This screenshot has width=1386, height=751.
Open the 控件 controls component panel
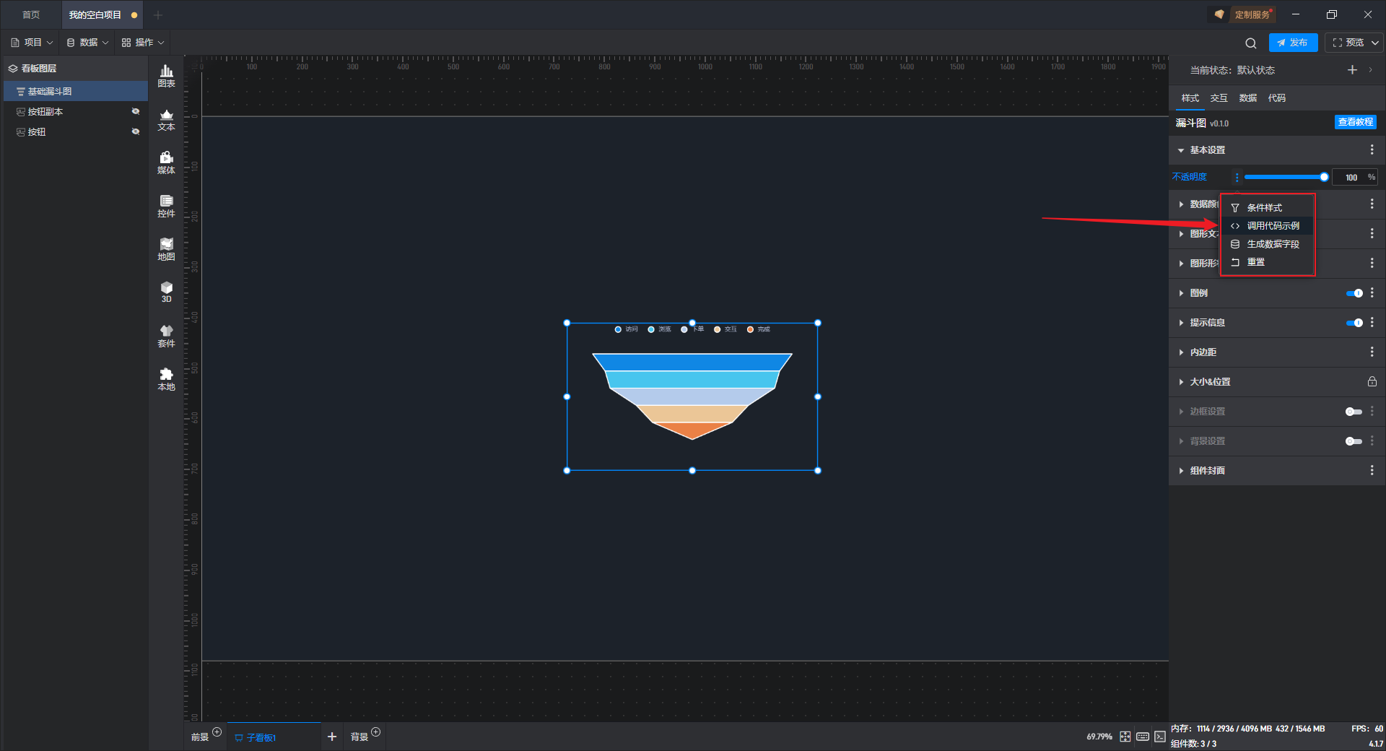click(x=166, y=206)
